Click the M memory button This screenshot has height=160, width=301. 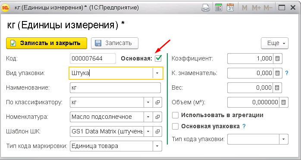[x=245, y=8]
